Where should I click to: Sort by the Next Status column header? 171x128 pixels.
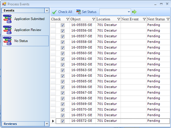[x=156, y=19]
